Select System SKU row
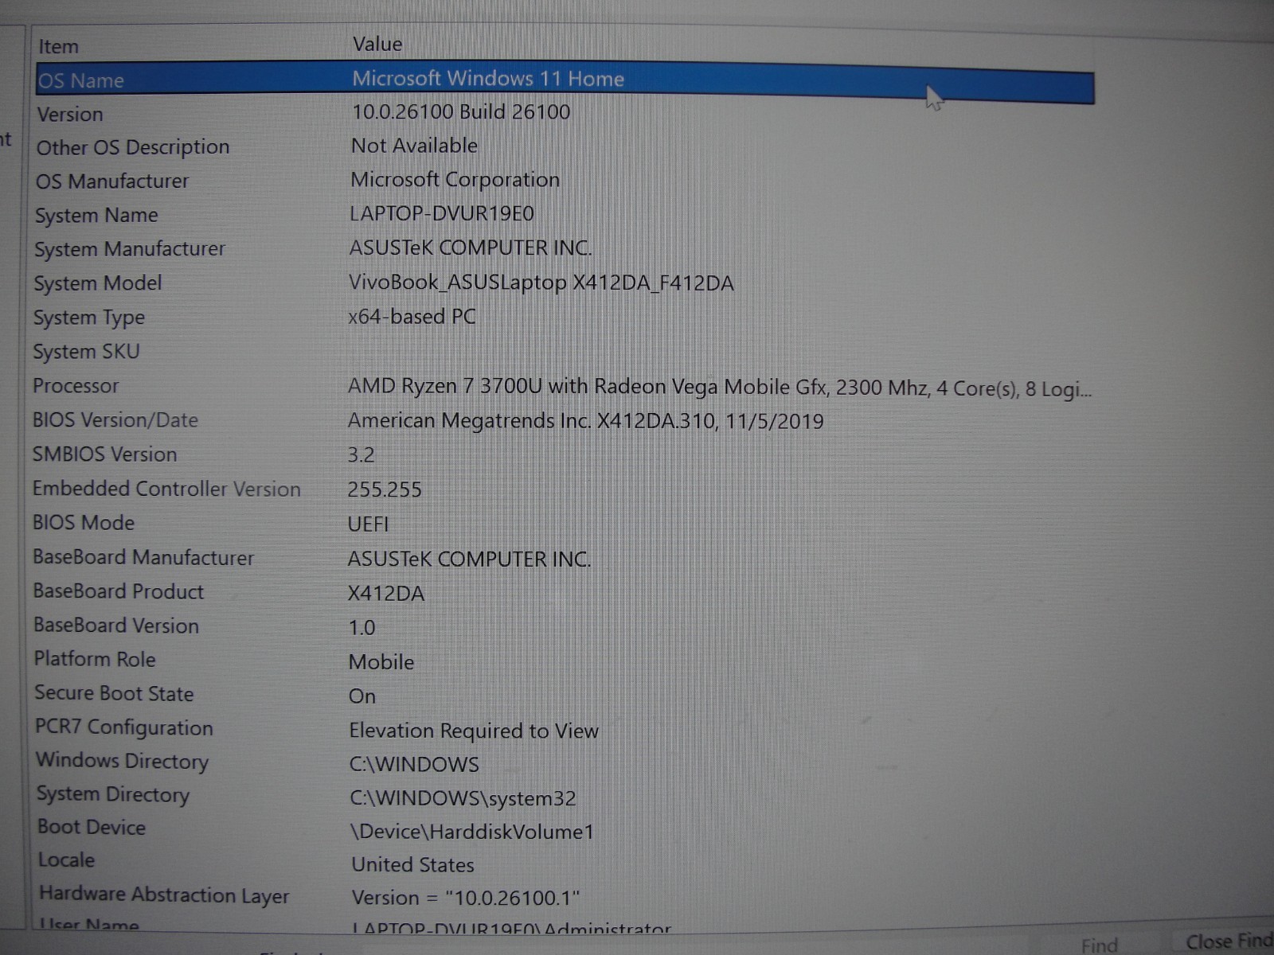The width and height of the screenshot is (1274, 955). click(86, 353)
